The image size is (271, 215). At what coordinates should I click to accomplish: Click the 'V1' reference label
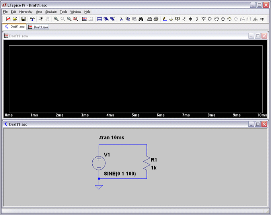click(107, 154)
